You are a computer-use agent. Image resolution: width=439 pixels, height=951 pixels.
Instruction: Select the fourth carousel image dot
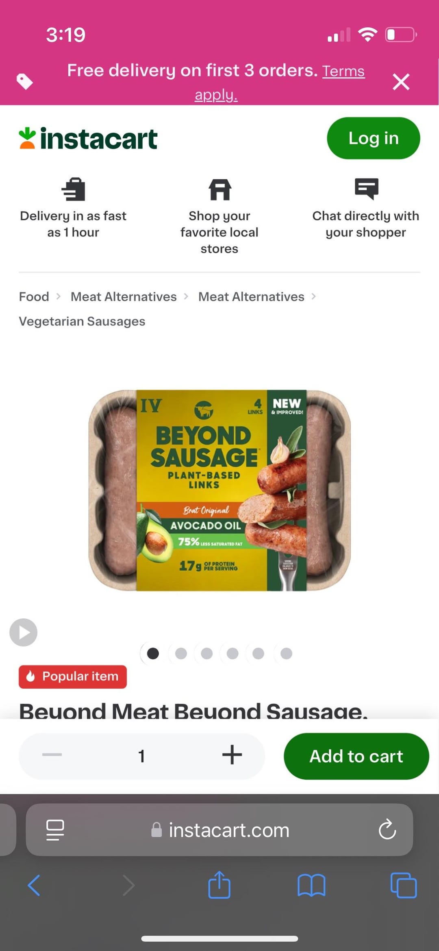233,653
